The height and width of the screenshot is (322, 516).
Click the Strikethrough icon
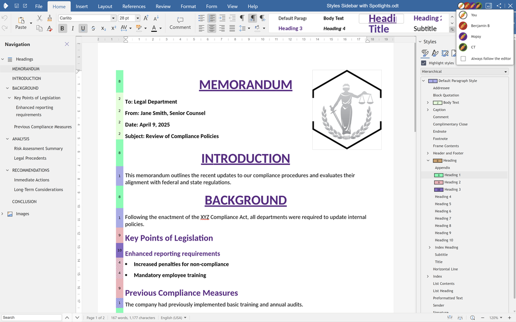coord(93,28)
